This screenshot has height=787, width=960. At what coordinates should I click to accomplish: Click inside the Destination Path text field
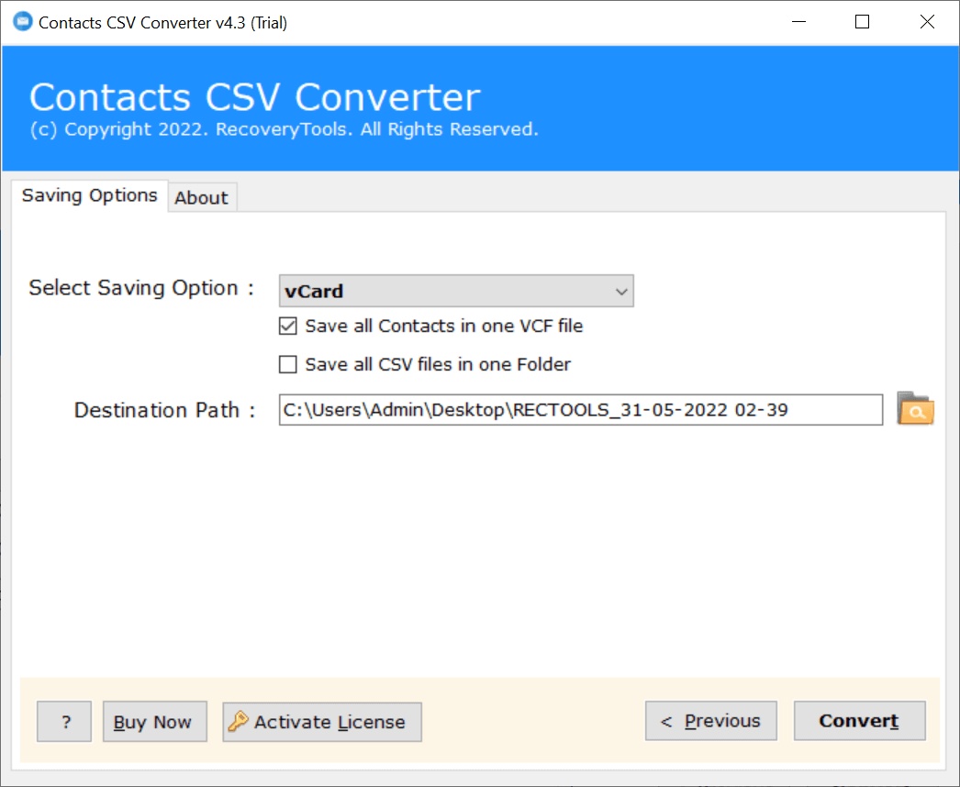(x=580, y=410)
